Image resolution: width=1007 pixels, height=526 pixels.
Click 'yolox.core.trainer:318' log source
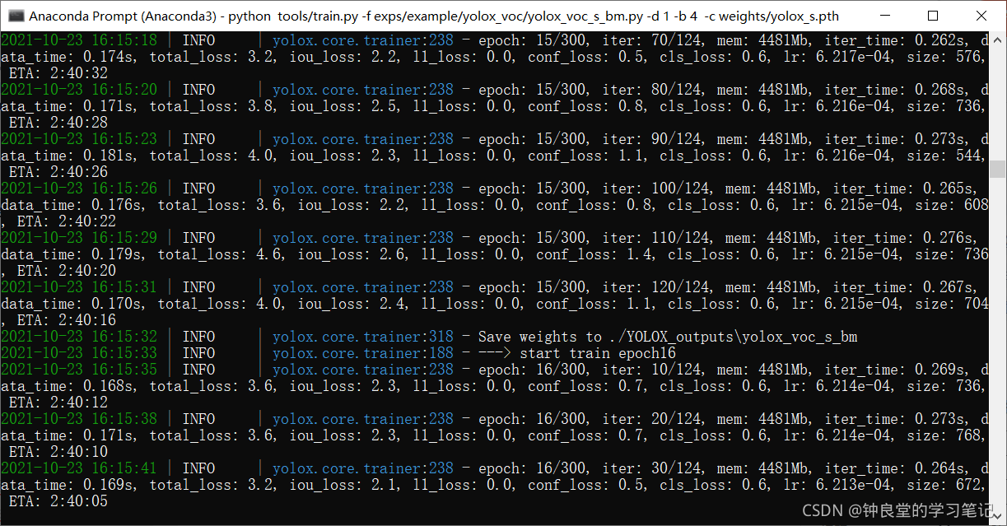pyautogui.click(x=363, y=337)
